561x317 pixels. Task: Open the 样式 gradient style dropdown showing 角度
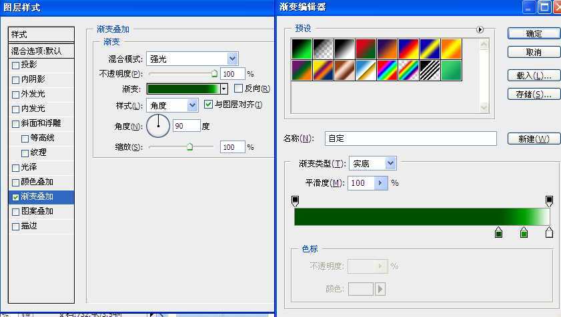(x=192, y=105)
